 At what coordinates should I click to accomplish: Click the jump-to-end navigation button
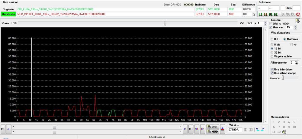click(191, 129)
